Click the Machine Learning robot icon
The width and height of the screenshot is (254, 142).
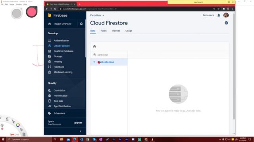50,72
